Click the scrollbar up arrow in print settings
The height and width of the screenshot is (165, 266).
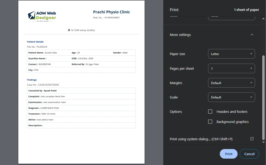point(263,19)
